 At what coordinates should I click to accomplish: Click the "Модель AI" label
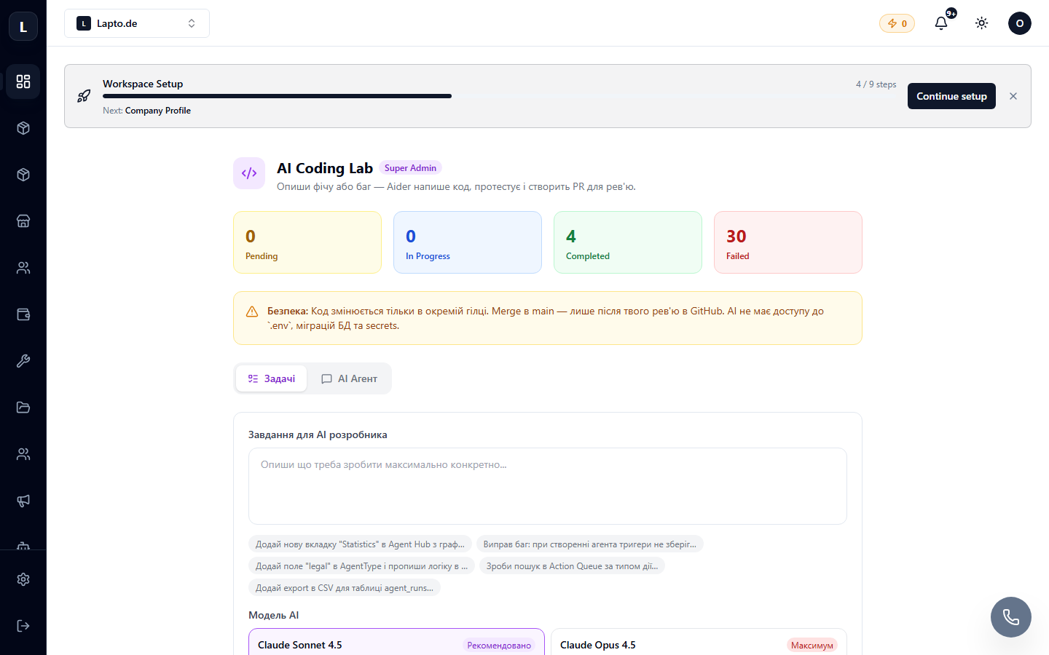[x=274, y=615]
